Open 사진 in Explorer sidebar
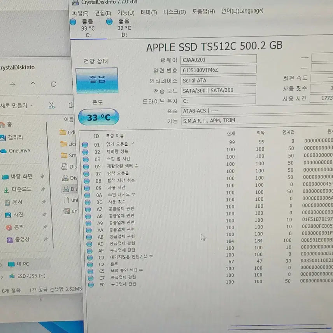This screenshot has width=333, height=333. click(14, 215)
